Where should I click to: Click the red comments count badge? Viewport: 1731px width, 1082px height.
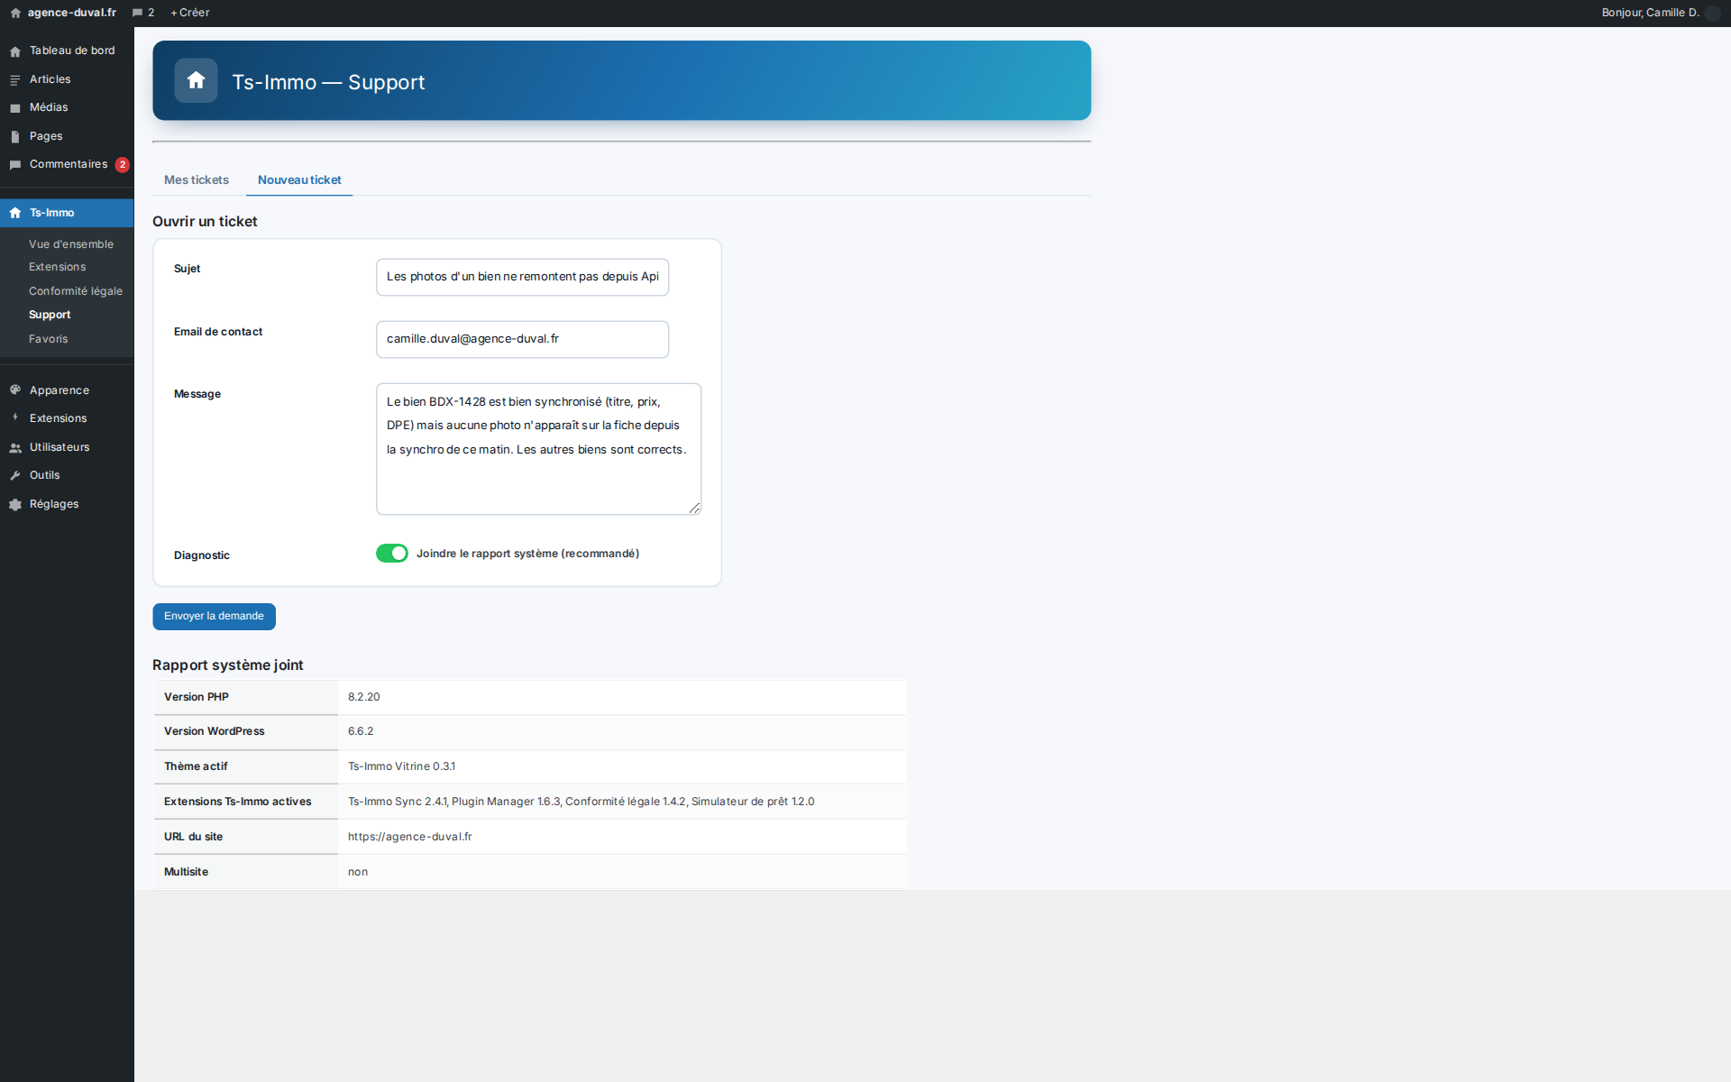[x=123, y=165]
